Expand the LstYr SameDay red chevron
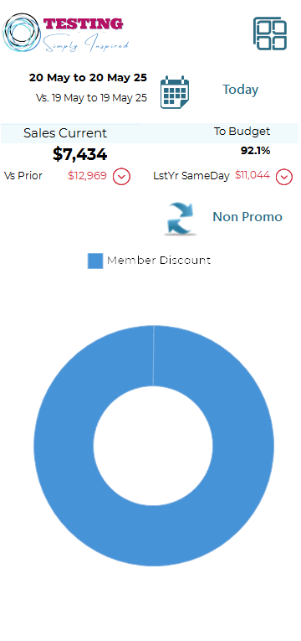Viewport: 301px width, 641px height. (x=284, y=177)
